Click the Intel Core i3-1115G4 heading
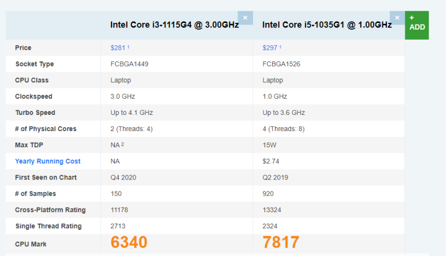The image size is (446, 256). (174, 25)
